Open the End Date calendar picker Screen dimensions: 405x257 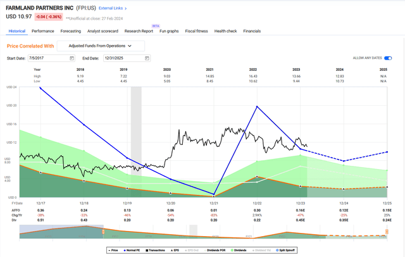(147, 58)
